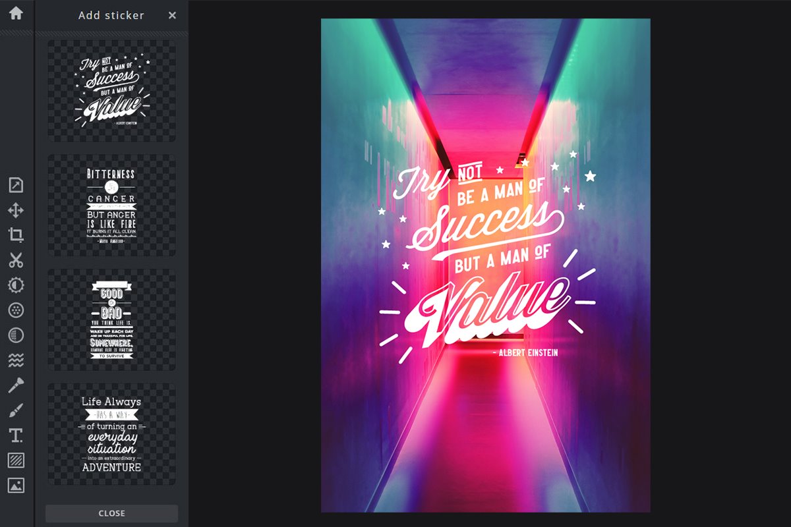Viewport: 791px width, 527px height.
Task: Select the Text tool
Action: [16, 435]
